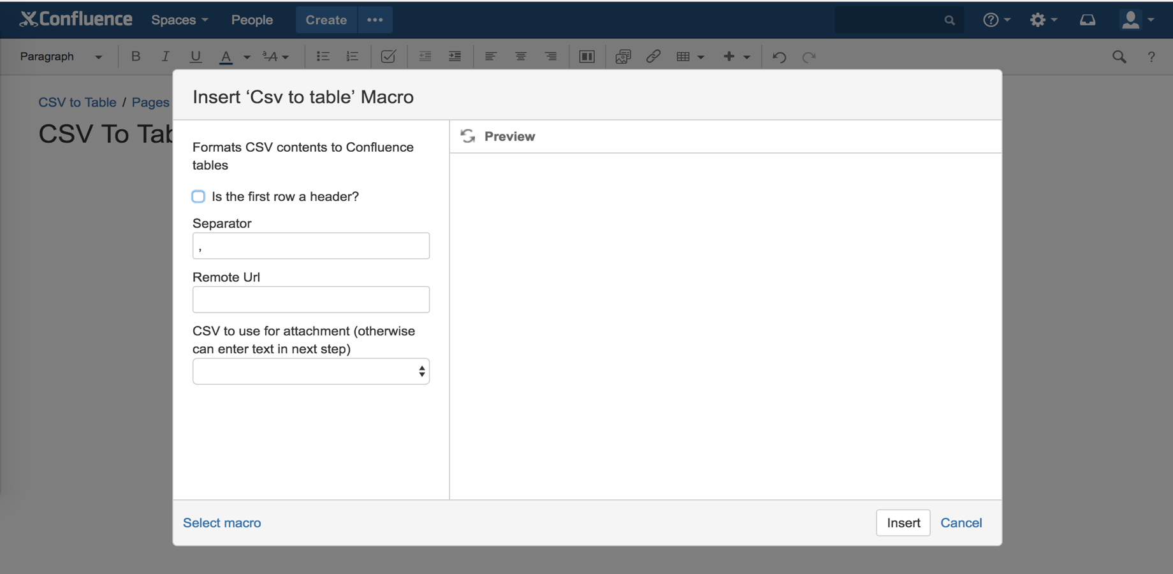Click the indent icon
1173x574 pixels.
455,56
